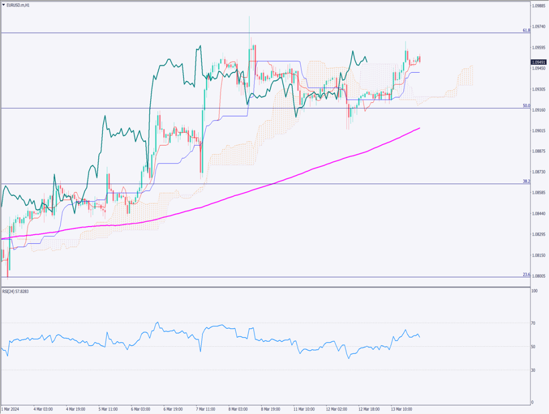Screen dimensions: 549x414
Task: Click the EURUSD.m,H1 chart title
Action: (19, 4)
